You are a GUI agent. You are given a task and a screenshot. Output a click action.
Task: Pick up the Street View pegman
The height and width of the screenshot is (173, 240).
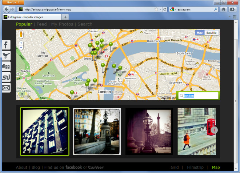click(21, 34)
